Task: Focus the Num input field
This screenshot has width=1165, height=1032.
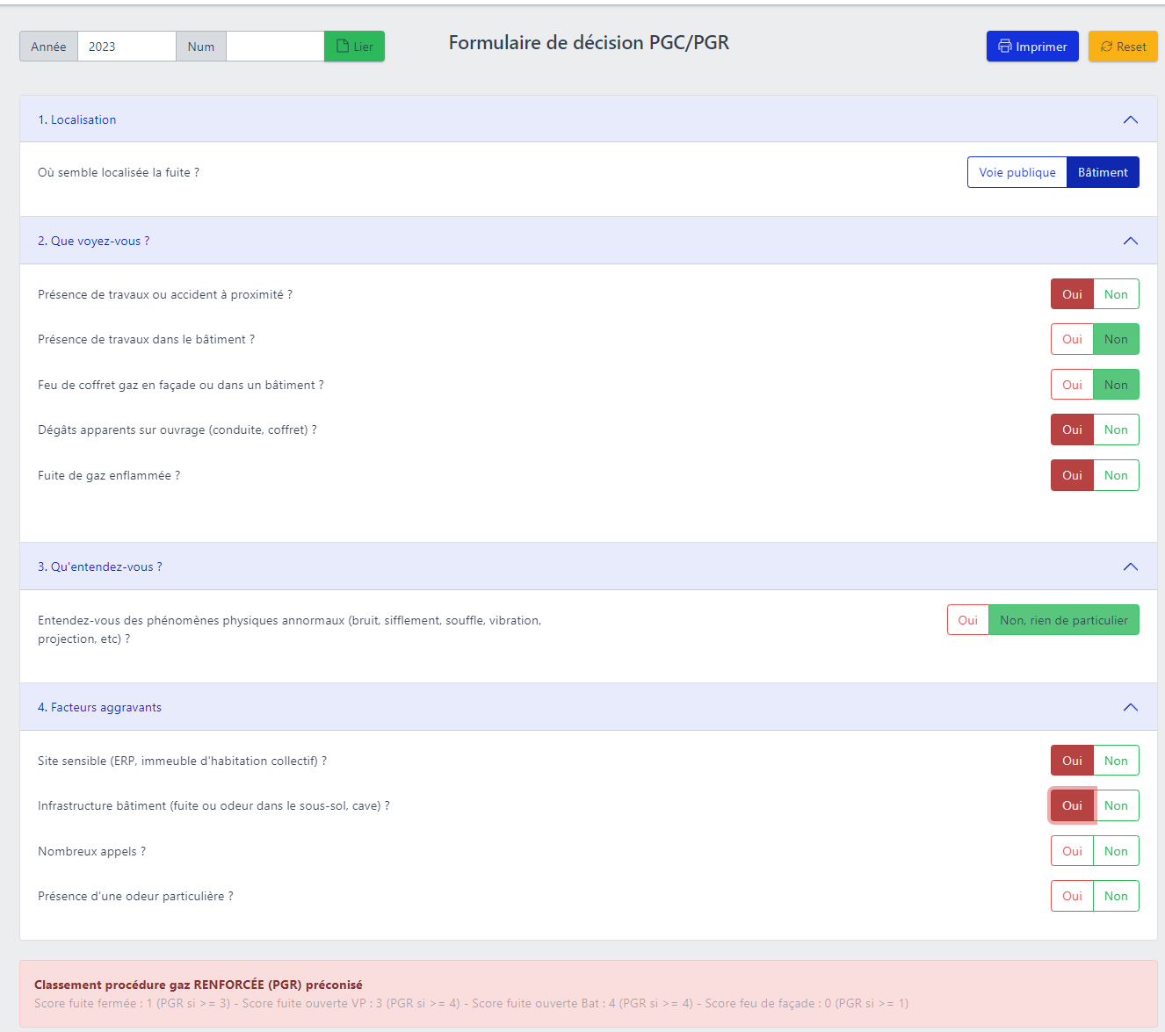Action: coord(275,47)
